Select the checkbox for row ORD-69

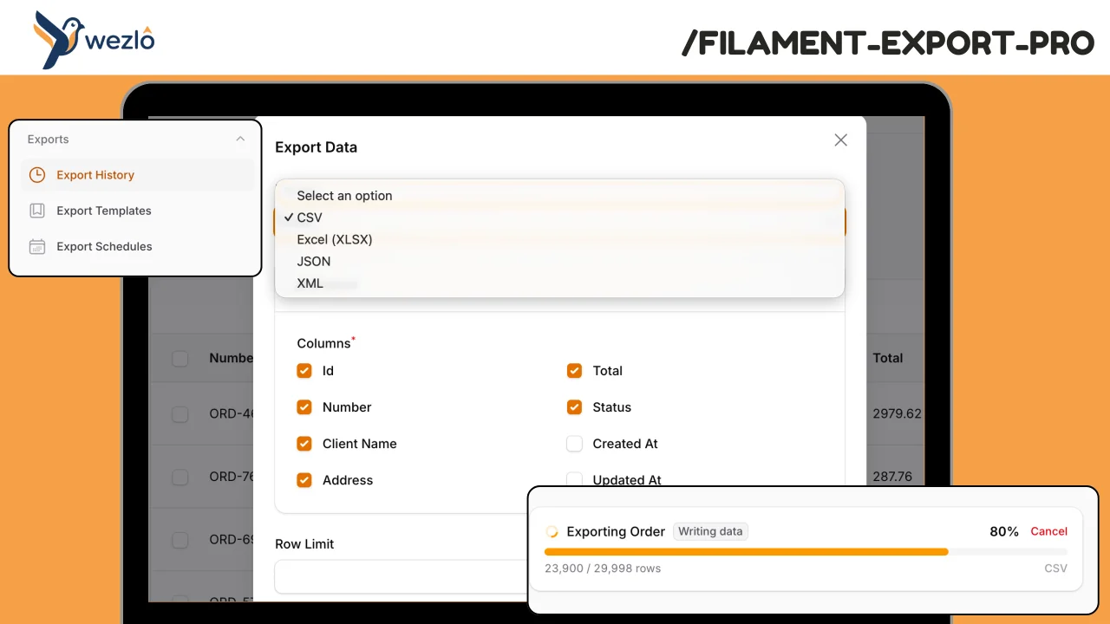(180, 539)
